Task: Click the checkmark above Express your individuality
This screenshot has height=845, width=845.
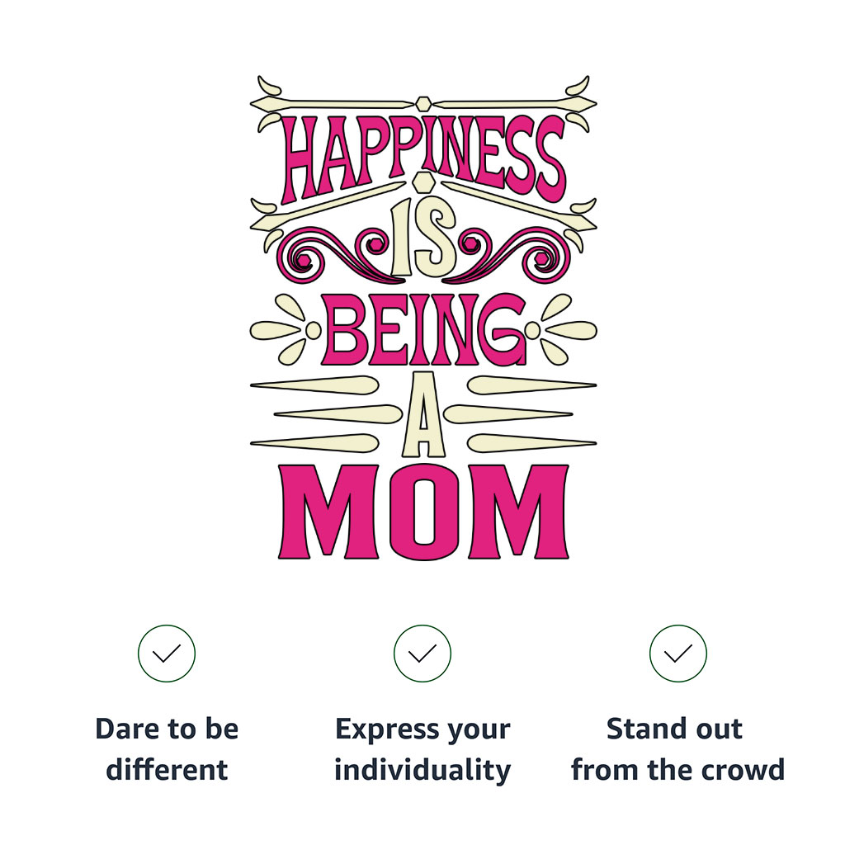Action: (x=422, y=654)
